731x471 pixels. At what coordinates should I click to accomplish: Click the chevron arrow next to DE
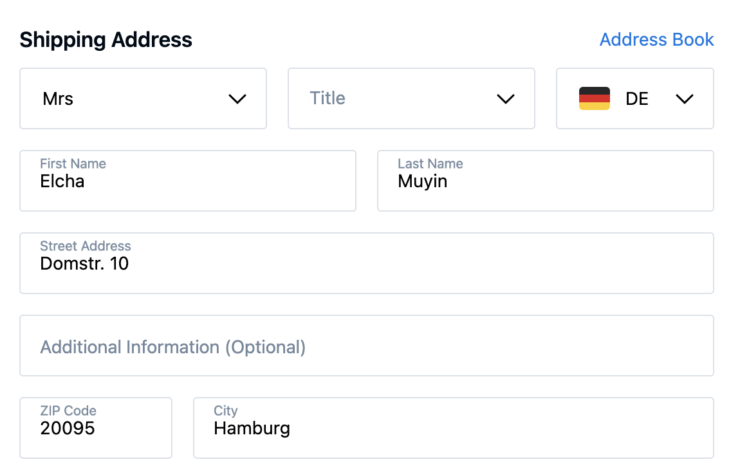(x=685, y=99)
